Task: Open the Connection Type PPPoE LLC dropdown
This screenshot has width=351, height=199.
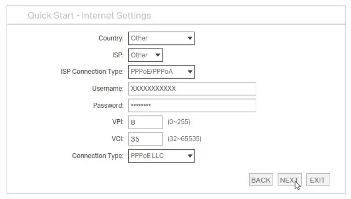Action: click(161, 156)
